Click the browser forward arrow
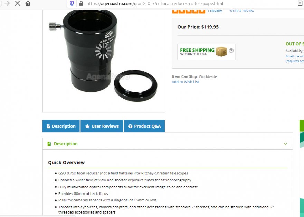Screen dimensions: 304x217 click(x=7, y=3)
